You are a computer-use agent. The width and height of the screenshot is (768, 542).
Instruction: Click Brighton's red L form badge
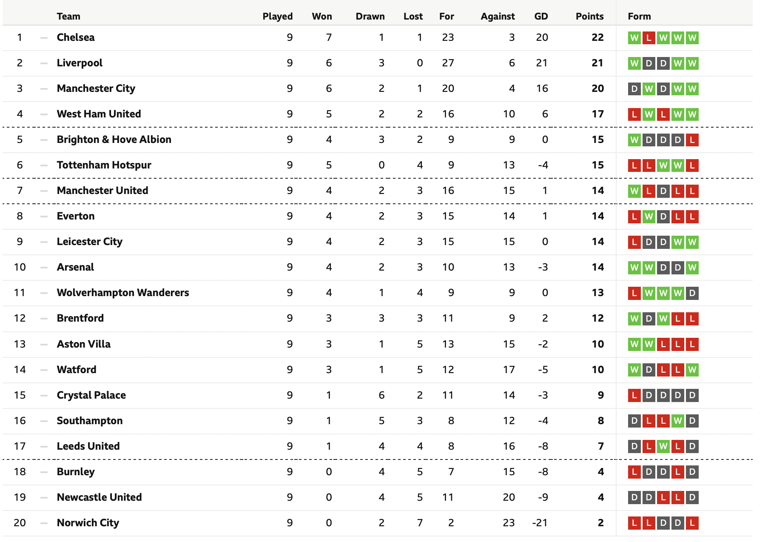[692, 140]
